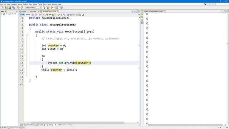The height and width of the screenshot is (129, 229).
Task: Click the Shift Line Left icon
Action: click(x=68, y=15)
